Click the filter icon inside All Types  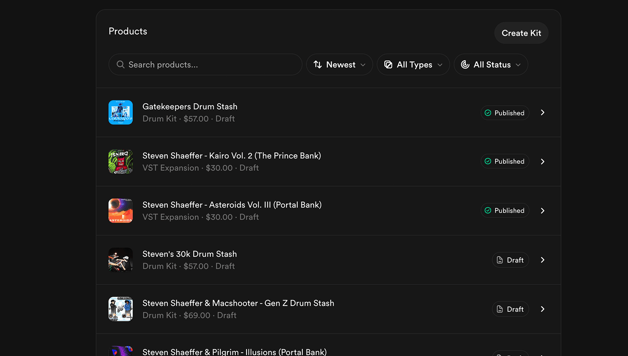tap(388, 65)
